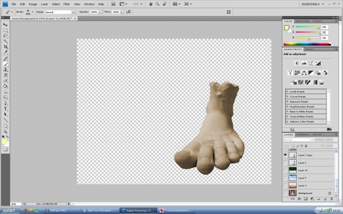The image size is (343, 214).
Task: Toggle lock image pixels
Action: click(297, 146)
